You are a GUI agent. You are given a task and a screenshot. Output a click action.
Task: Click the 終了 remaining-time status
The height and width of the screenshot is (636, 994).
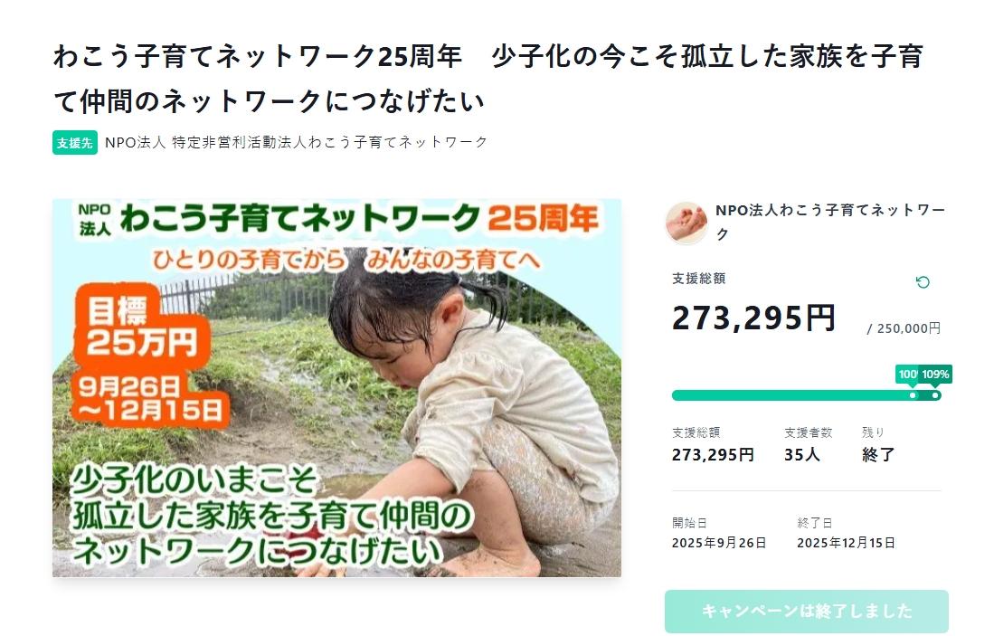pos(878,455)
